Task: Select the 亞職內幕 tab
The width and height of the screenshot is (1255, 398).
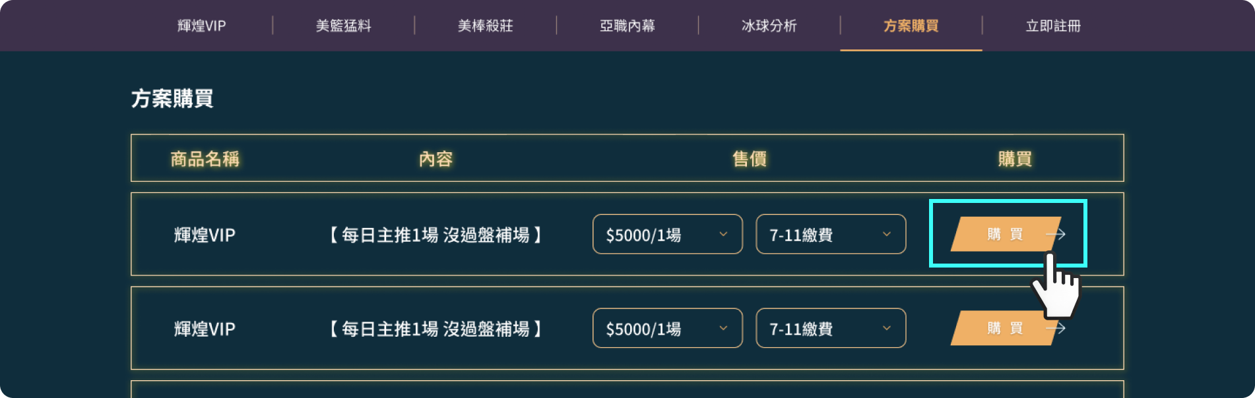Action: pos(627,26)
